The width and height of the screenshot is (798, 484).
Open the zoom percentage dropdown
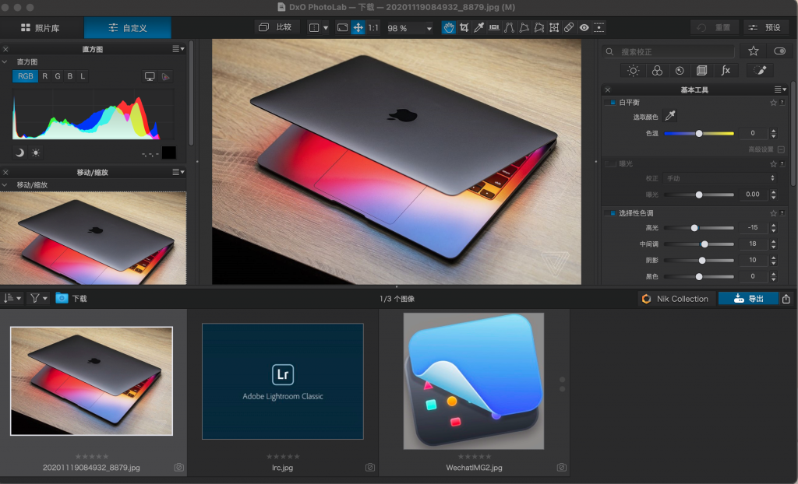click(429, 28)
